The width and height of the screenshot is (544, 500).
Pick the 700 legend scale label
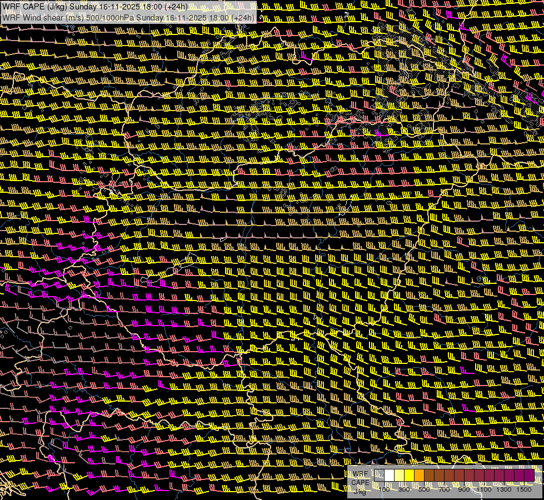(x=444, y=489)
